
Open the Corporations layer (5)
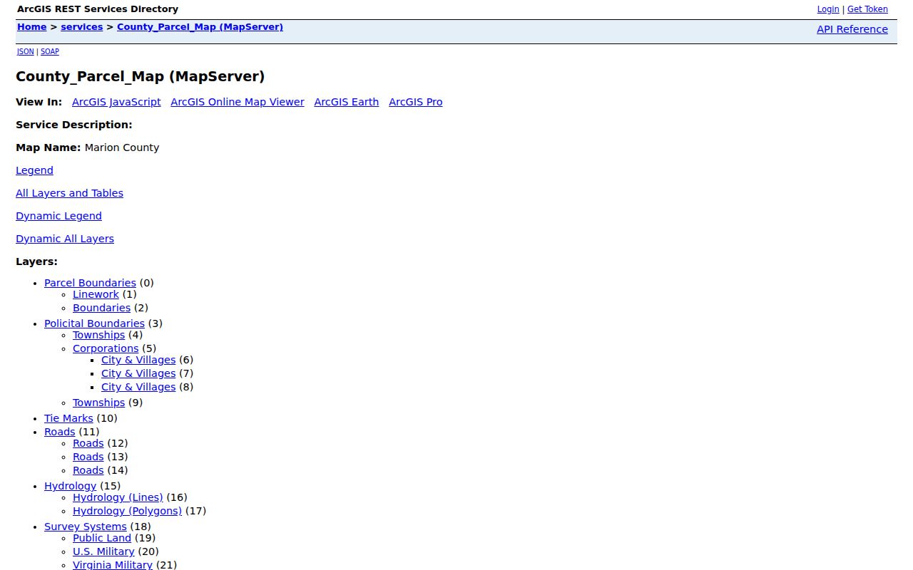(106, 348)
